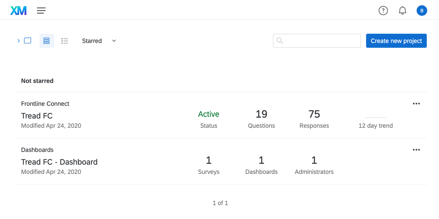Click the search magnifier icon
The width and height of the screenshot is (439, 219).
click(x=280, y=41)
